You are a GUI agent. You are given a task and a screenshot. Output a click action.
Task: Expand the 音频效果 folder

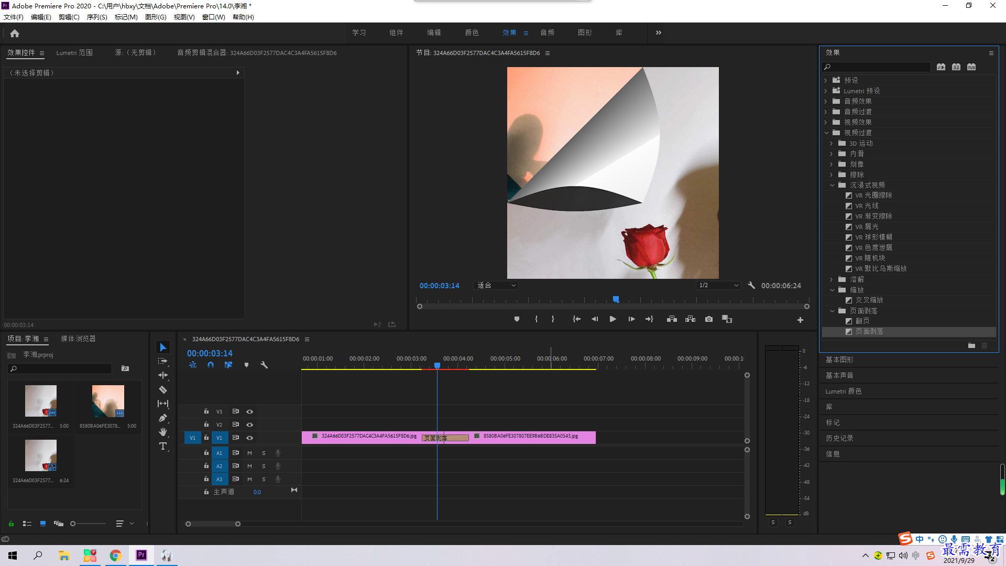[x=826, y=101]
